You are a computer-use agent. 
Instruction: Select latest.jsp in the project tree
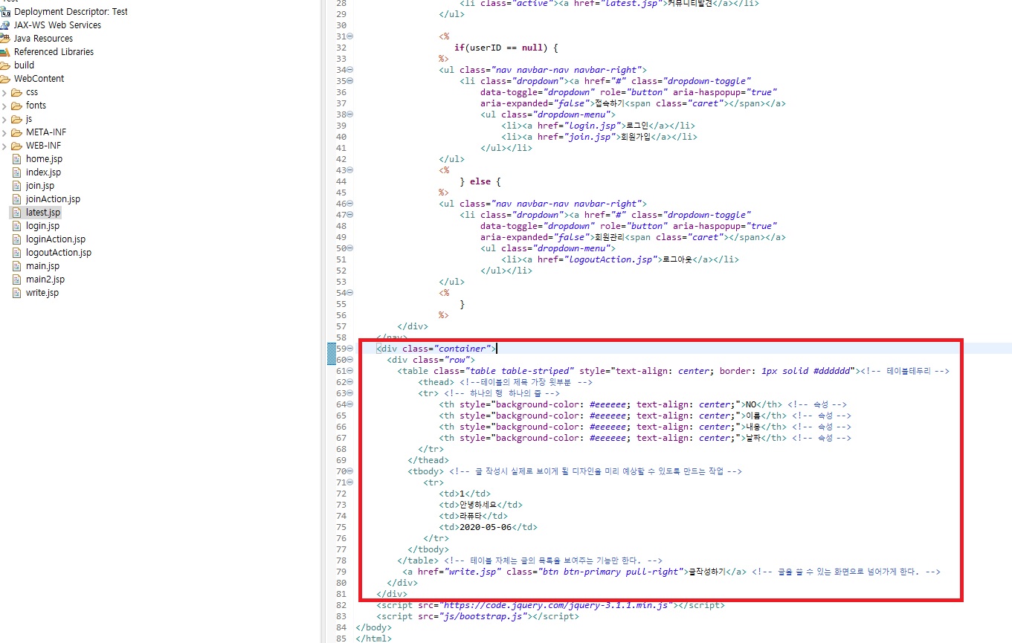(43, 213)
